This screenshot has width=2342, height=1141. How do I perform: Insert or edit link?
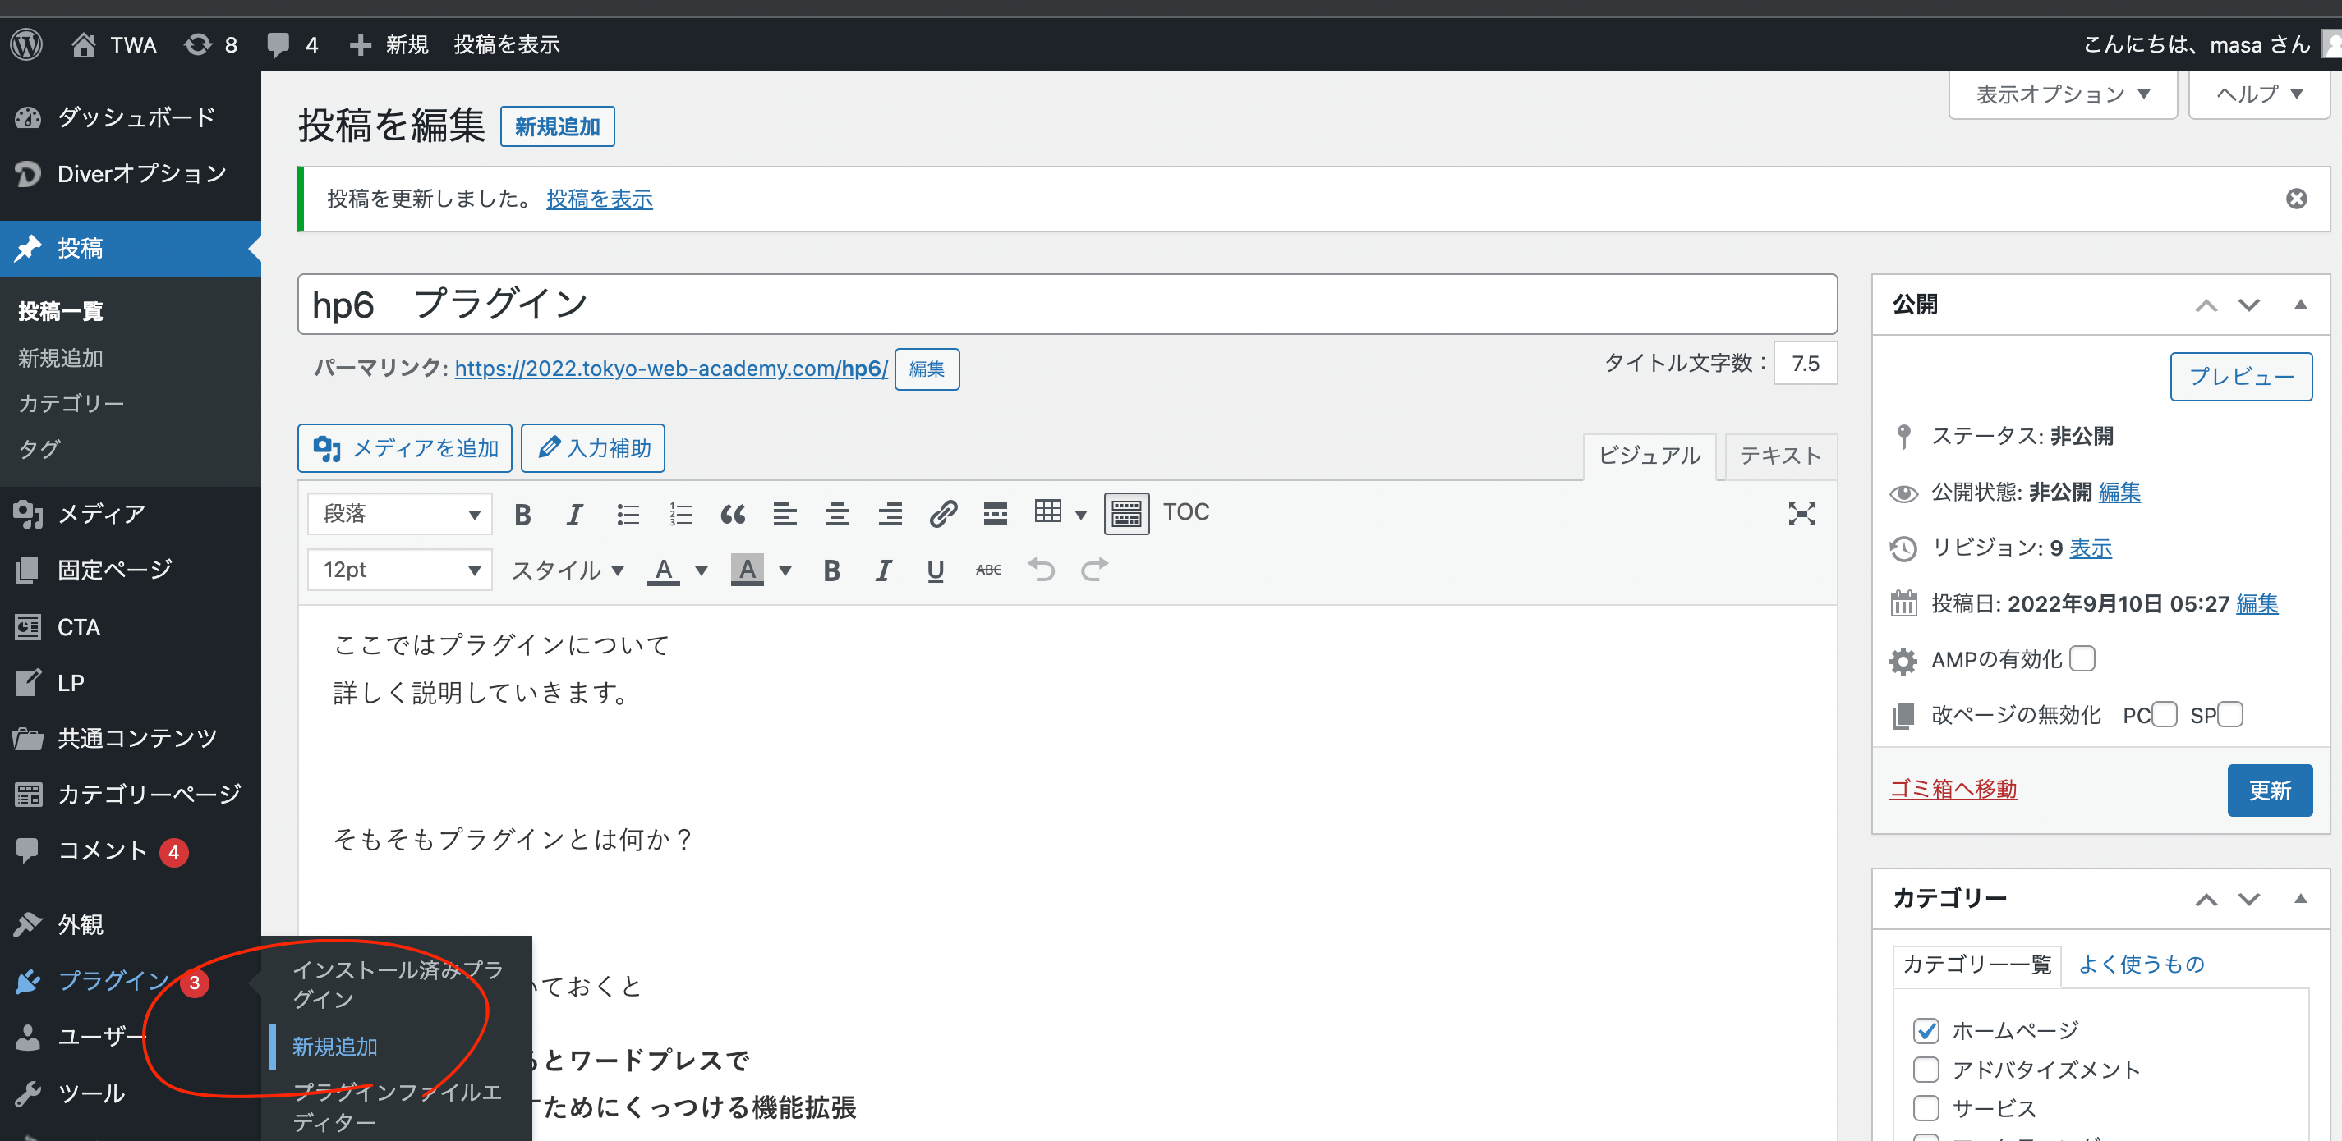[943, 514]
